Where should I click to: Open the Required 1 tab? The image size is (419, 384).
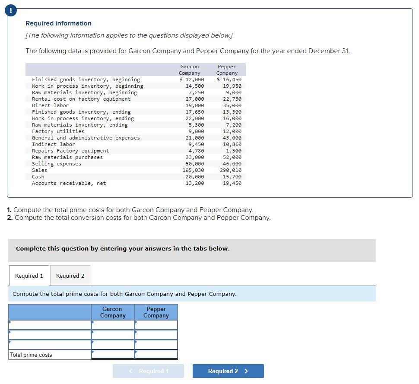click(x=29, y=276)
